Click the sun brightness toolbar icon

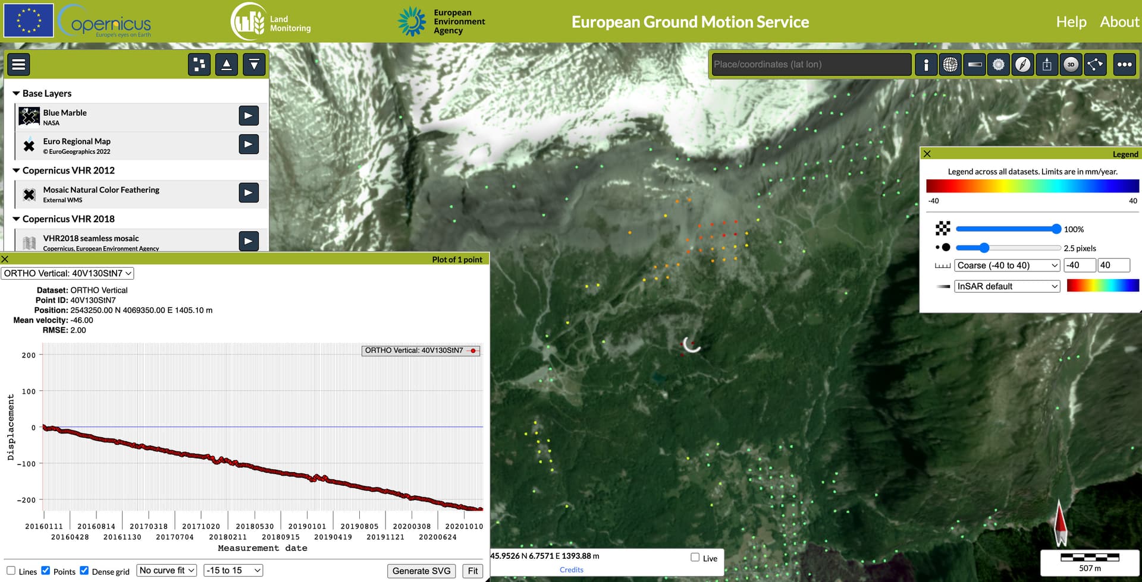[999, 64]
